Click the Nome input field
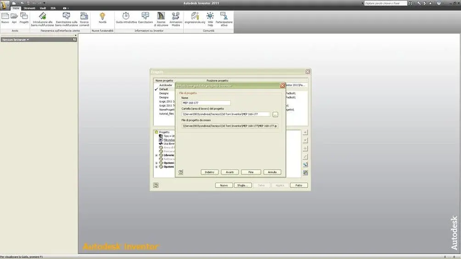Screen dimensions: 461x259 [x=206, y=103]
